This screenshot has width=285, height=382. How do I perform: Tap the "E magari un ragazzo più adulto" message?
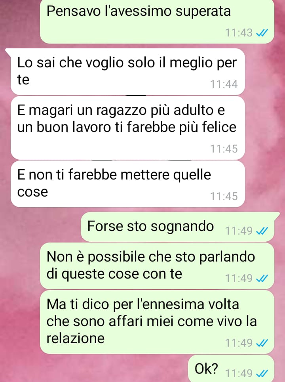coord(127,128)
